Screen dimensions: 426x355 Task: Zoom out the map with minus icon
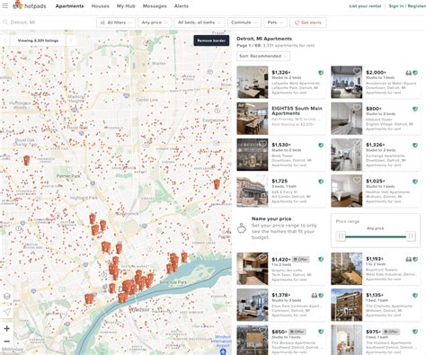(7, 342)
